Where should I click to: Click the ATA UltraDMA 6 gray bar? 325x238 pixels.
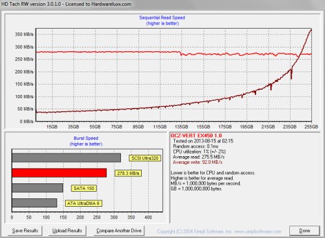coord(34,203)
